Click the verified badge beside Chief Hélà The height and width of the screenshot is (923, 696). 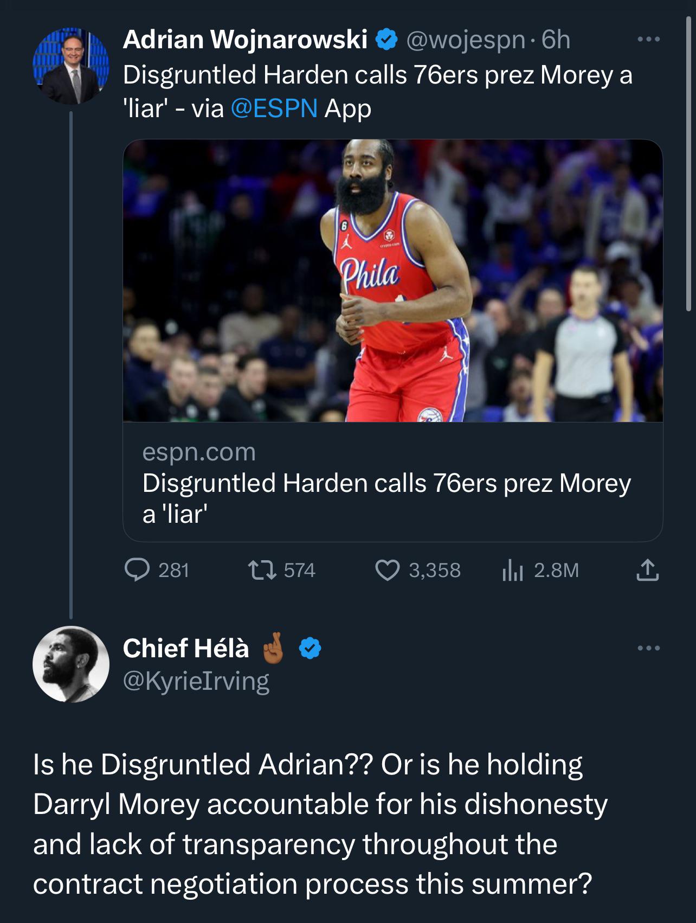(x=311, y=648)
